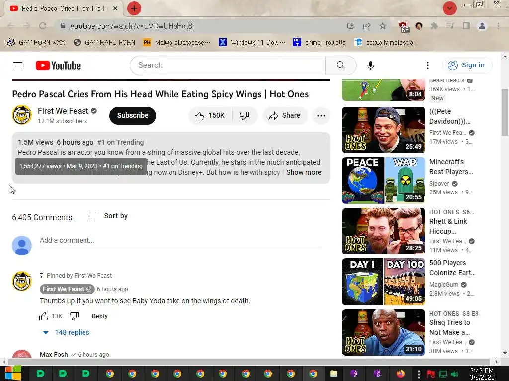Open the Beast Reacts video thumbnail
The image size is (509, 381).
[383, 90]
